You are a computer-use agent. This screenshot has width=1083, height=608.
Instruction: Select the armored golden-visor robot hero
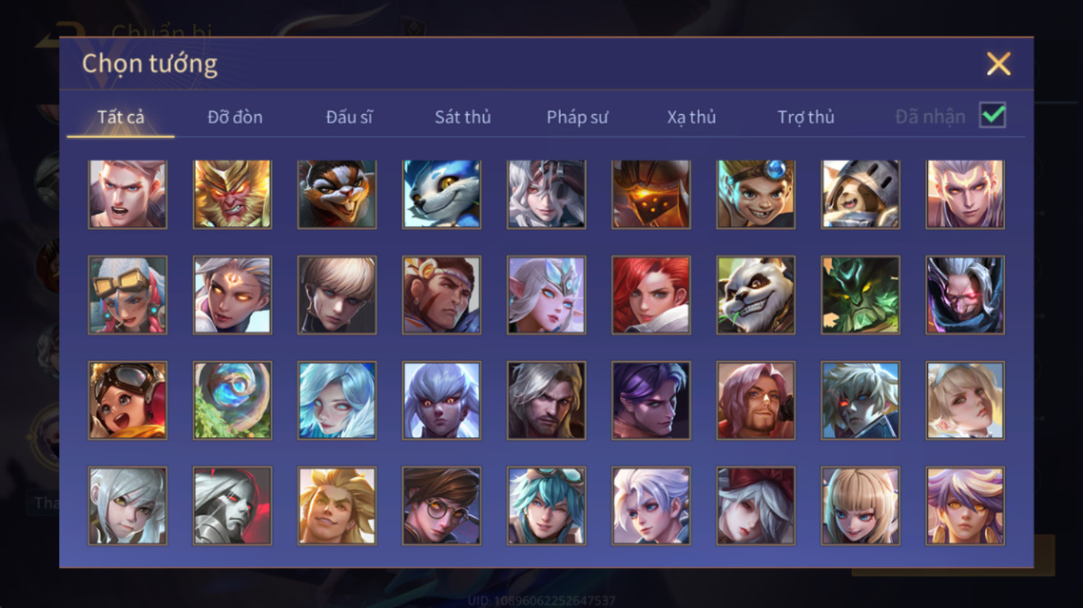point(650,194)
